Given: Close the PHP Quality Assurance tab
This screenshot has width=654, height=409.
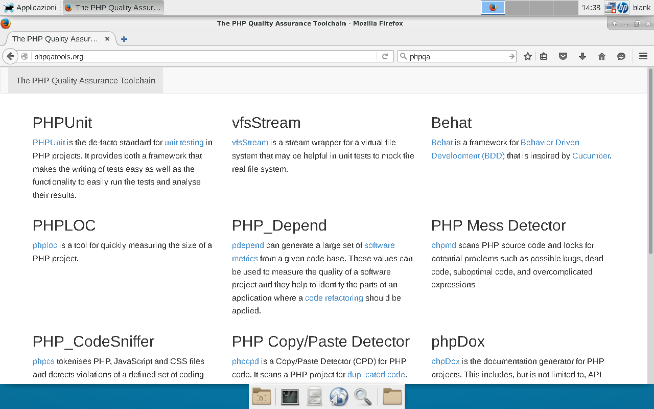Looking at the screenshot, I should click(107, 39).
